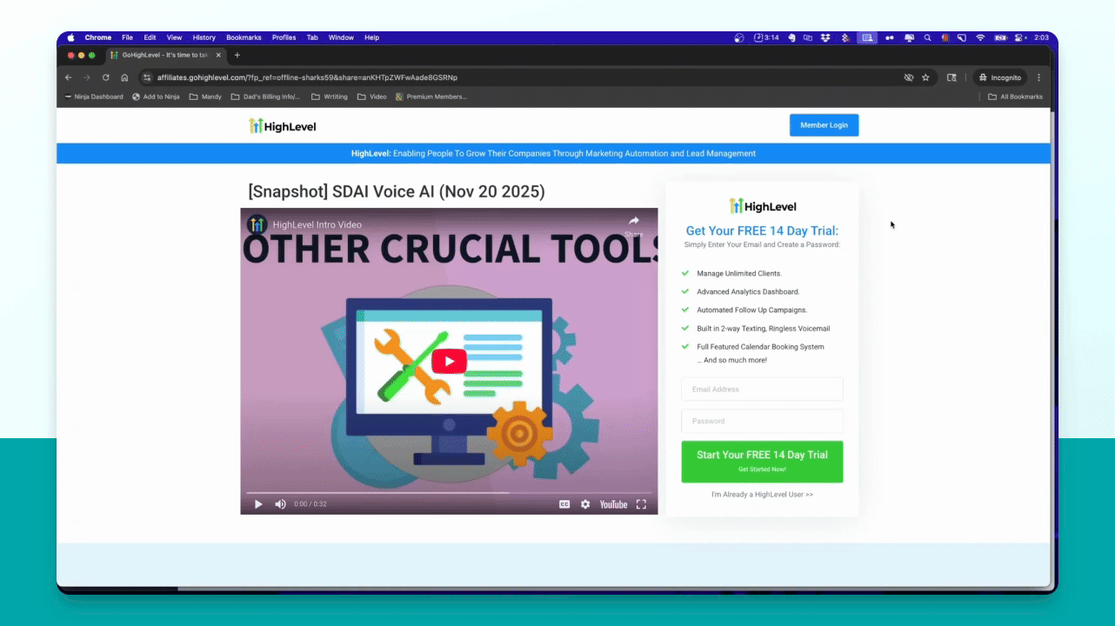Open the Edit menu
Image resolution: width=1115 pixels, height=626 pixels.
150,37
